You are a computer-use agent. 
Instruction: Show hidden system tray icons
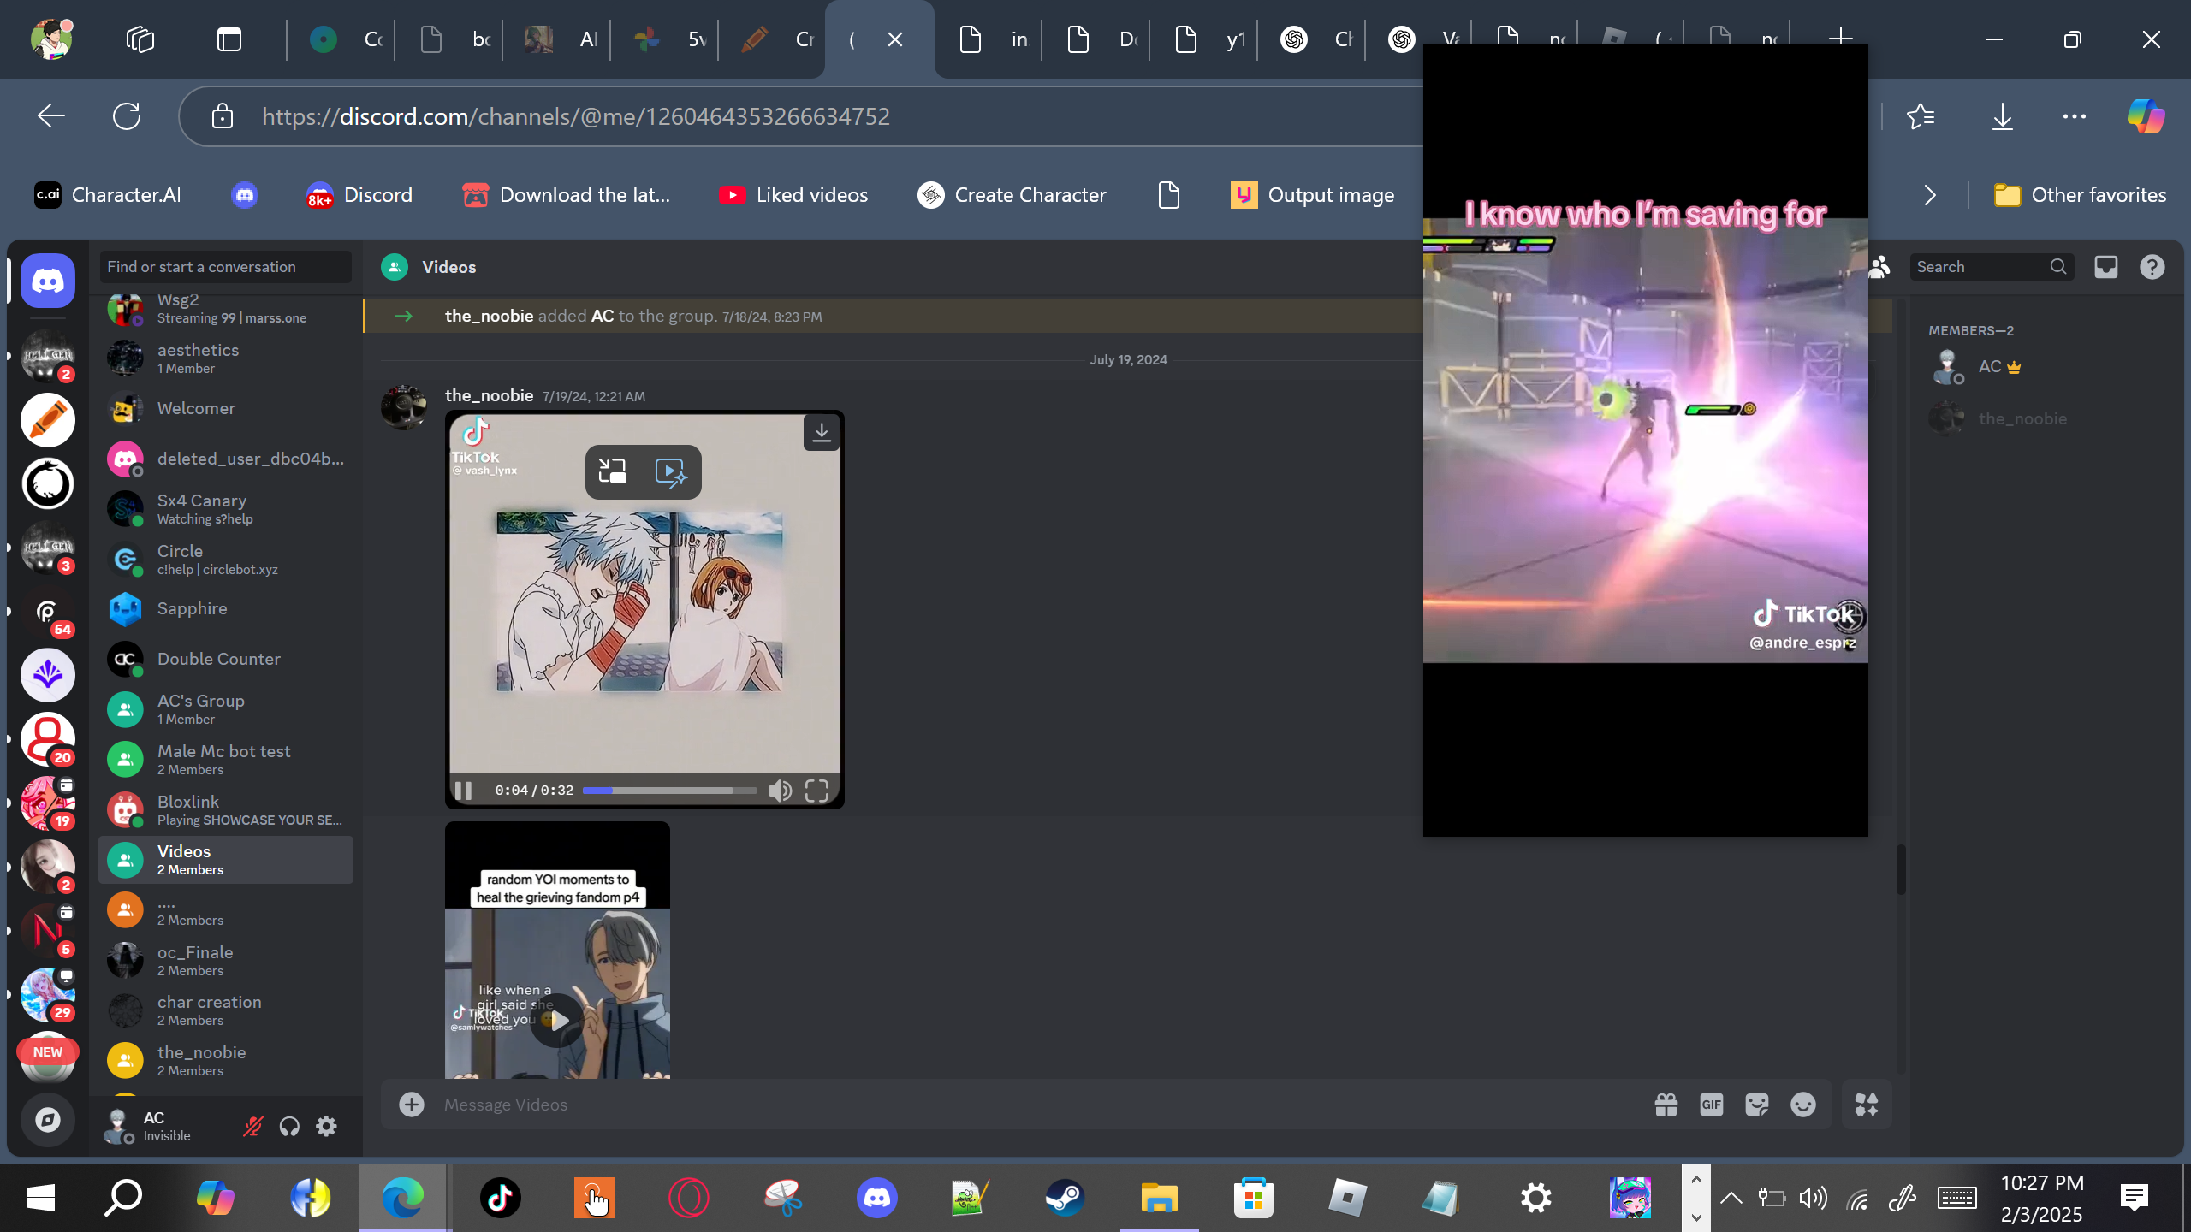pos(1731,1198)
